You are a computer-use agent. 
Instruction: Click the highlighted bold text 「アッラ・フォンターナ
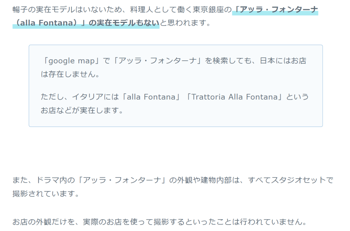tap(275, 10)
